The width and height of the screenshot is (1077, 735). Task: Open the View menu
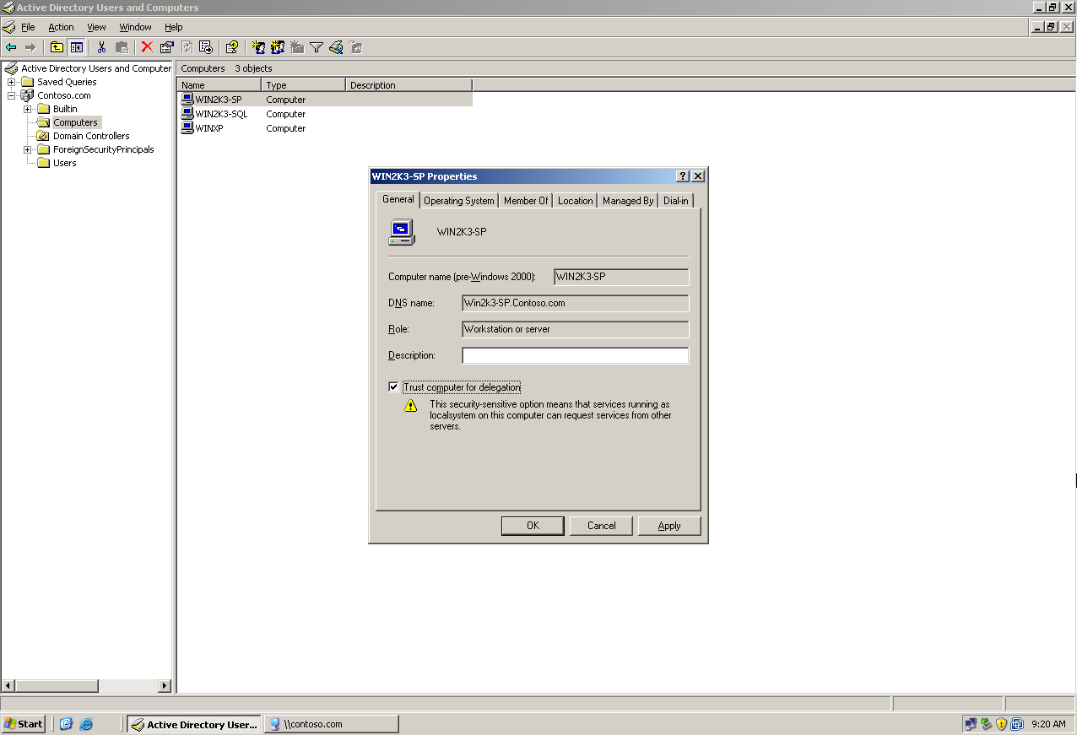96,27
